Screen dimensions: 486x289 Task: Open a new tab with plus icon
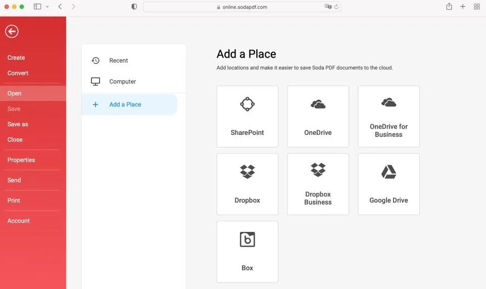[463, 7]
